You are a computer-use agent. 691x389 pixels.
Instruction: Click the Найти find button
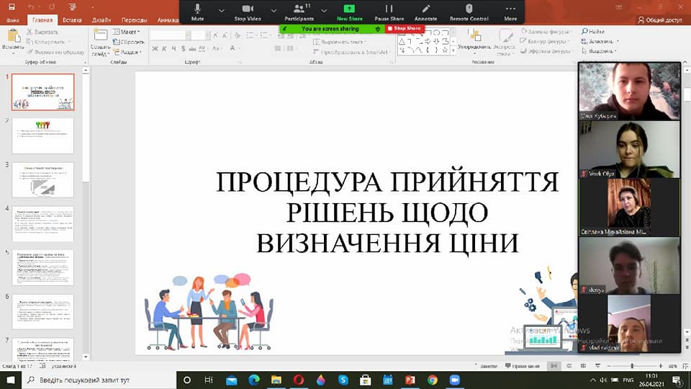click(596, 32)
